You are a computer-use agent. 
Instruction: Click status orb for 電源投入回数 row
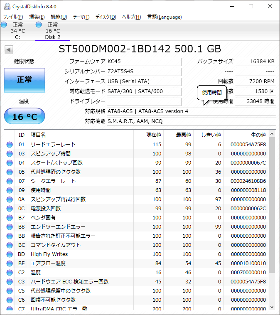coord(10,209)
